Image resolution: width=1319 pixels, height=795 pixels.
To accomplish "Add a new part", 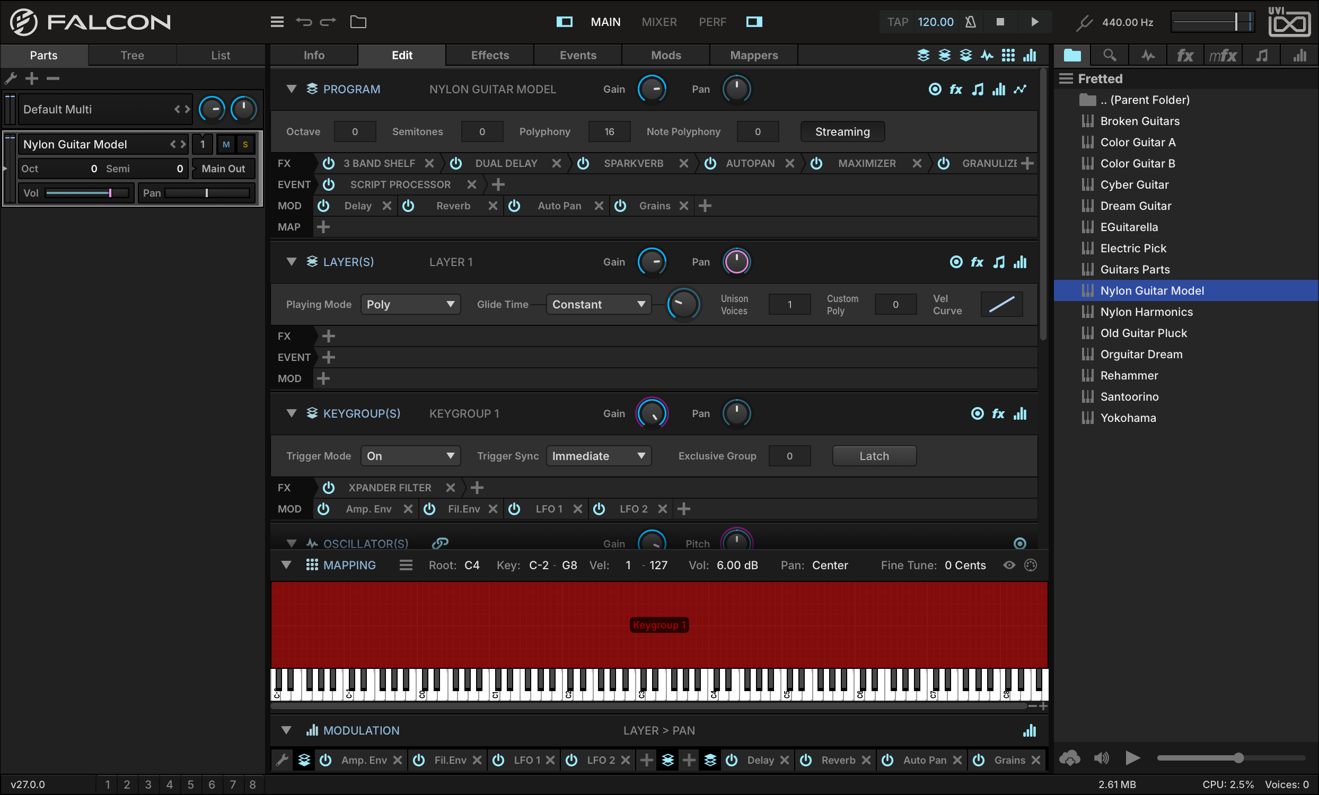I will 32,78.
